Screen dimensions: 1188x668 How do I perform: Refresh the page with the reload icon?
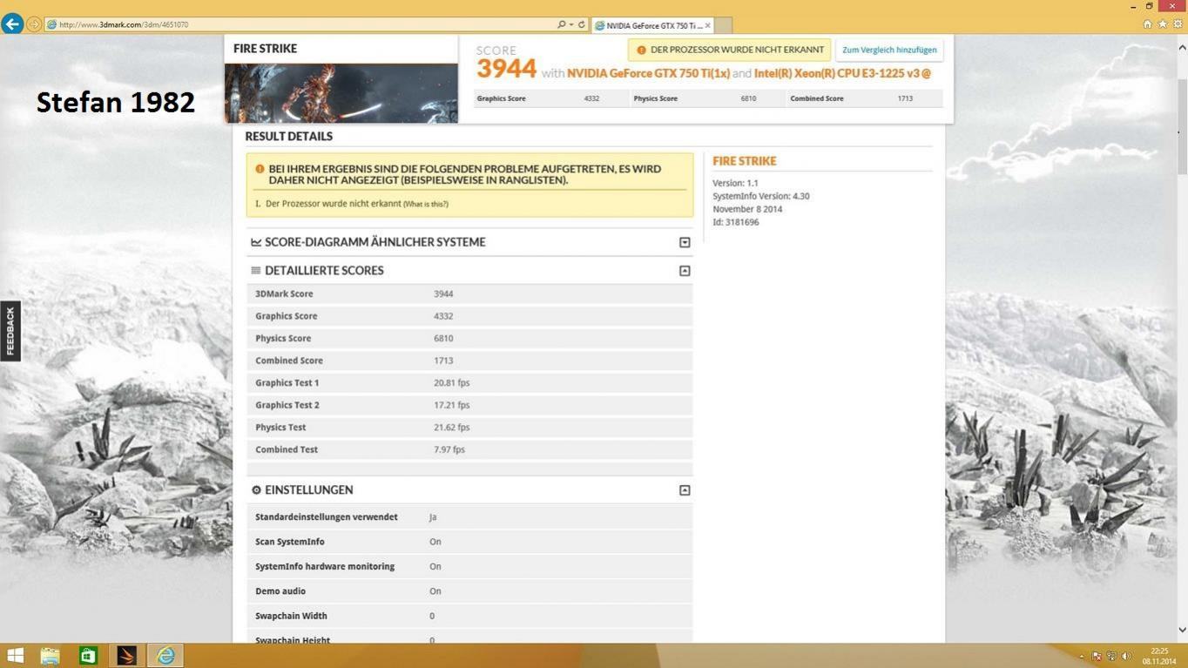pyautogui.click(x=582, y=24)
